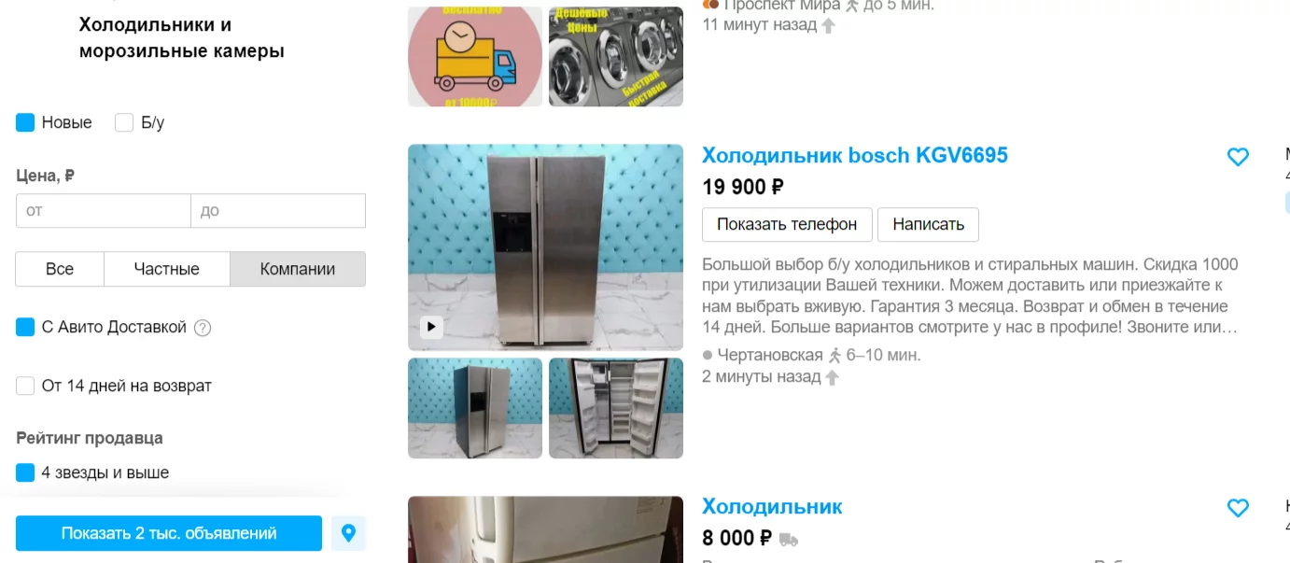Screen dimensions: 1290x563
Task: Select the Компании sellers tab
Action: pyautogui.click(x=298, y=269)
